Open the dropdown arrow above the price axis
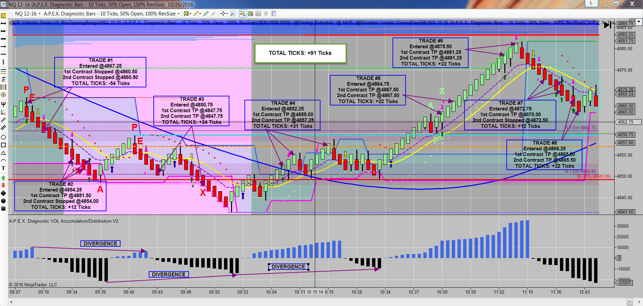This screenshot has width=643, height=306. click(639, 22)
